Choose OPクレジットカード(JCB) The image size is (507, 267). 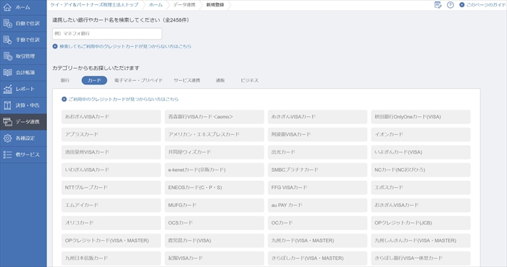pyautogui.click(x=421, y=223)
